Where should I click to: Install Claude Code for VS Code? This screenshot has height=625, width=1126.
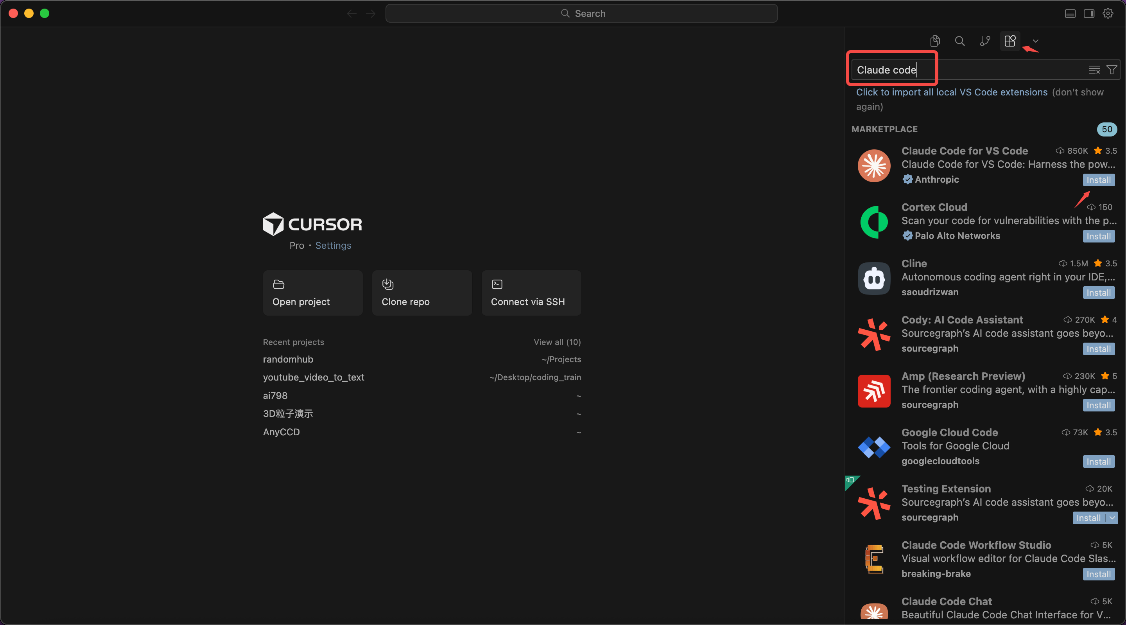[1099, 180]
